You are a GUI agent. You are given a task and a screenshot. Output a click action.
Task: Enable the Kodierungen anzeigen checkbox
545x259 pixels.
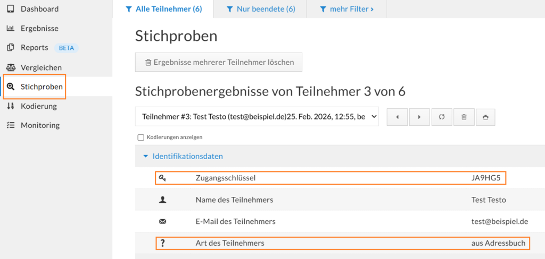point(141,137)
